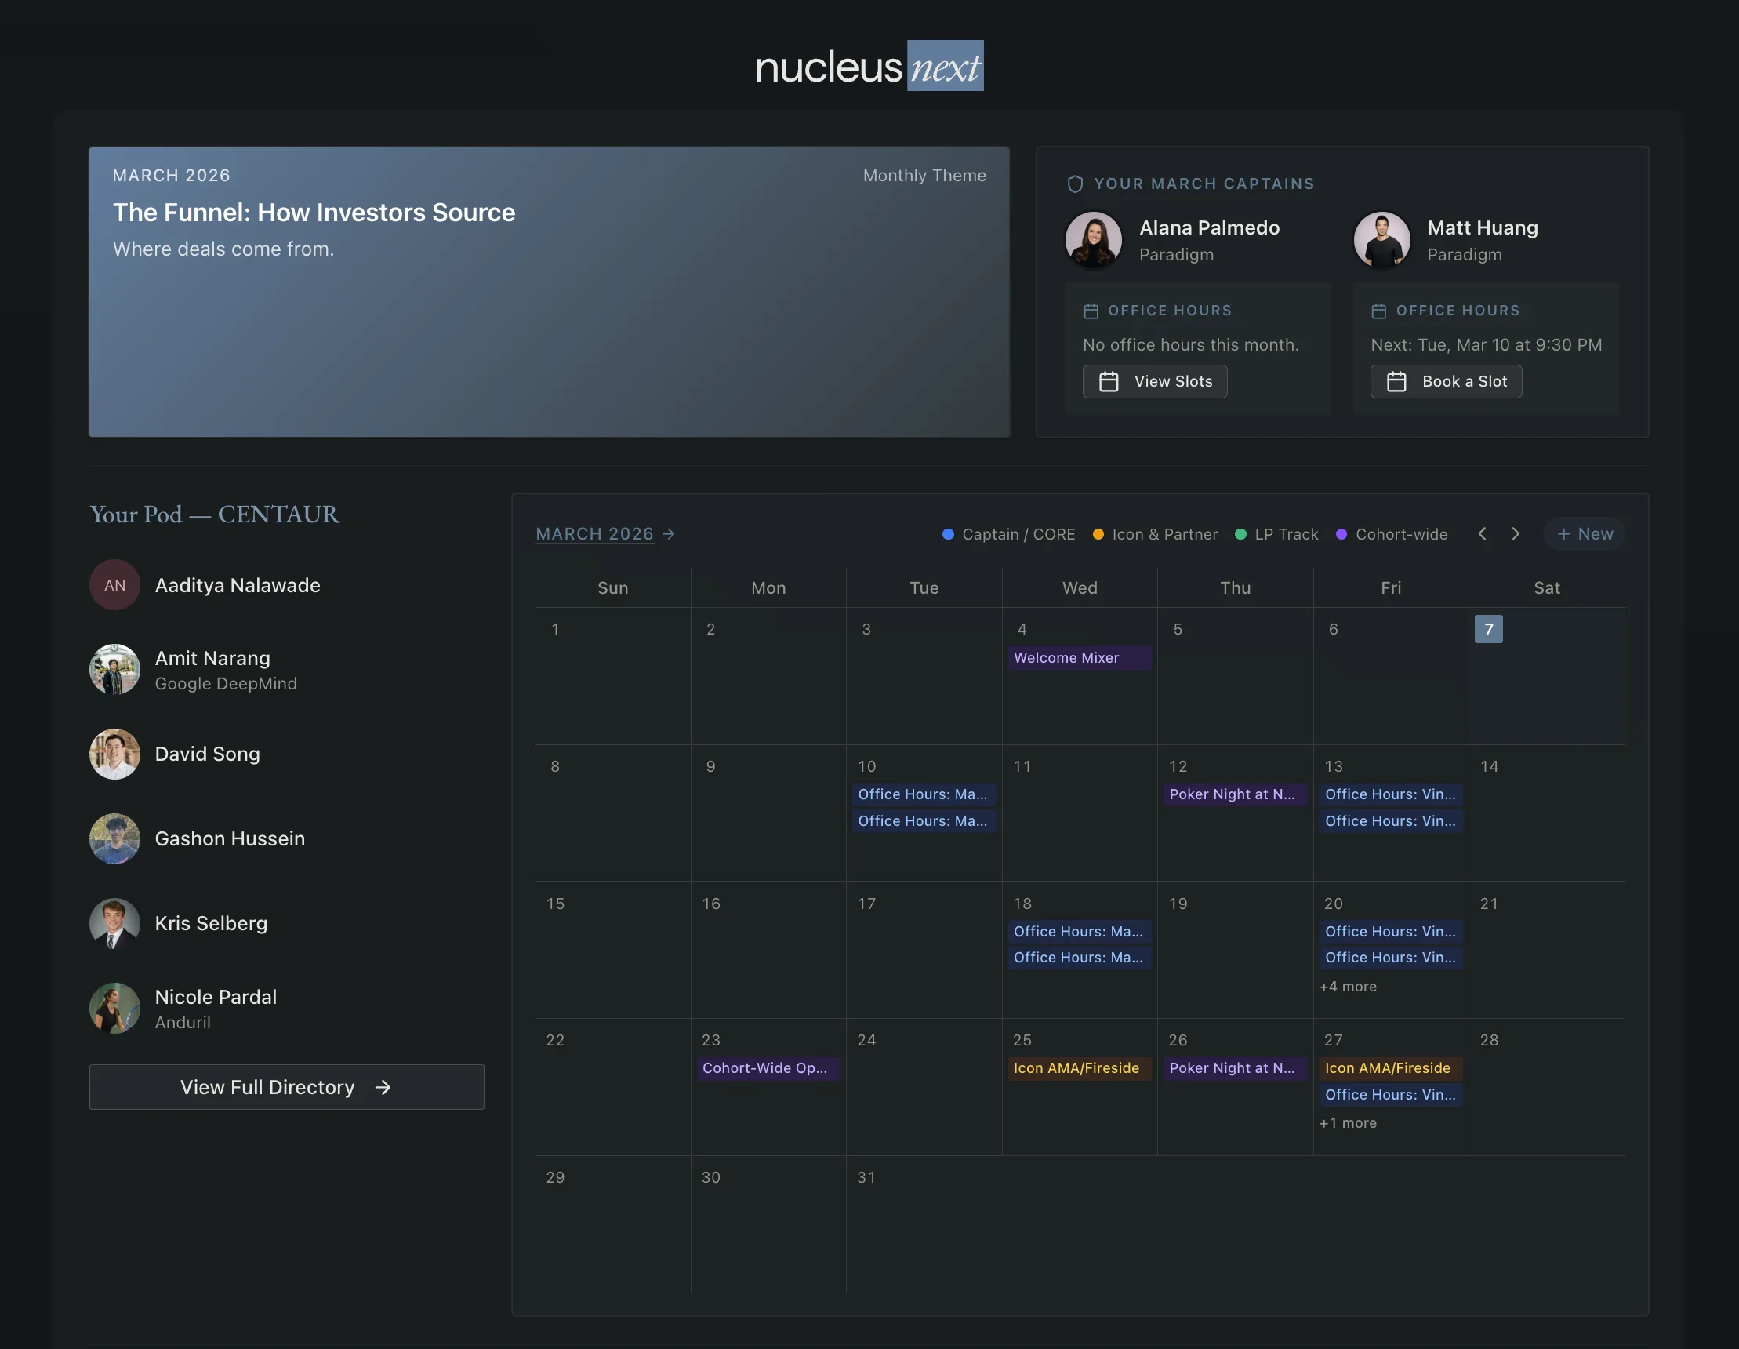The width and height of the screenshot is (1739, 1349).
Task: Click the arrow beside the MARCH 2026 heading
Action: (x=670, y=533)
